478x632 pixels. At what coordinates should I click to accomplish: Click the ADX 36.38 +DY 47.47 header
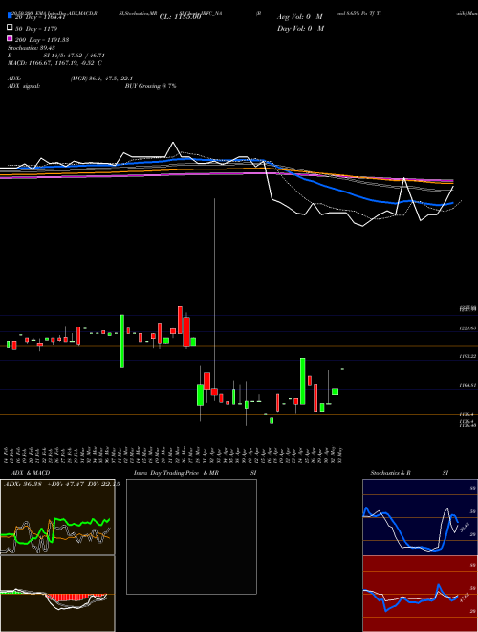point(61,485)
